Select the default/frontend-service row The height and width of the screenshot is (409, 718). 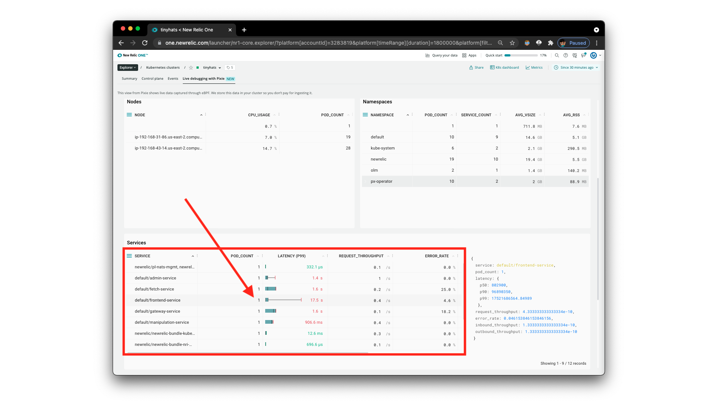(x=158, y=300)
